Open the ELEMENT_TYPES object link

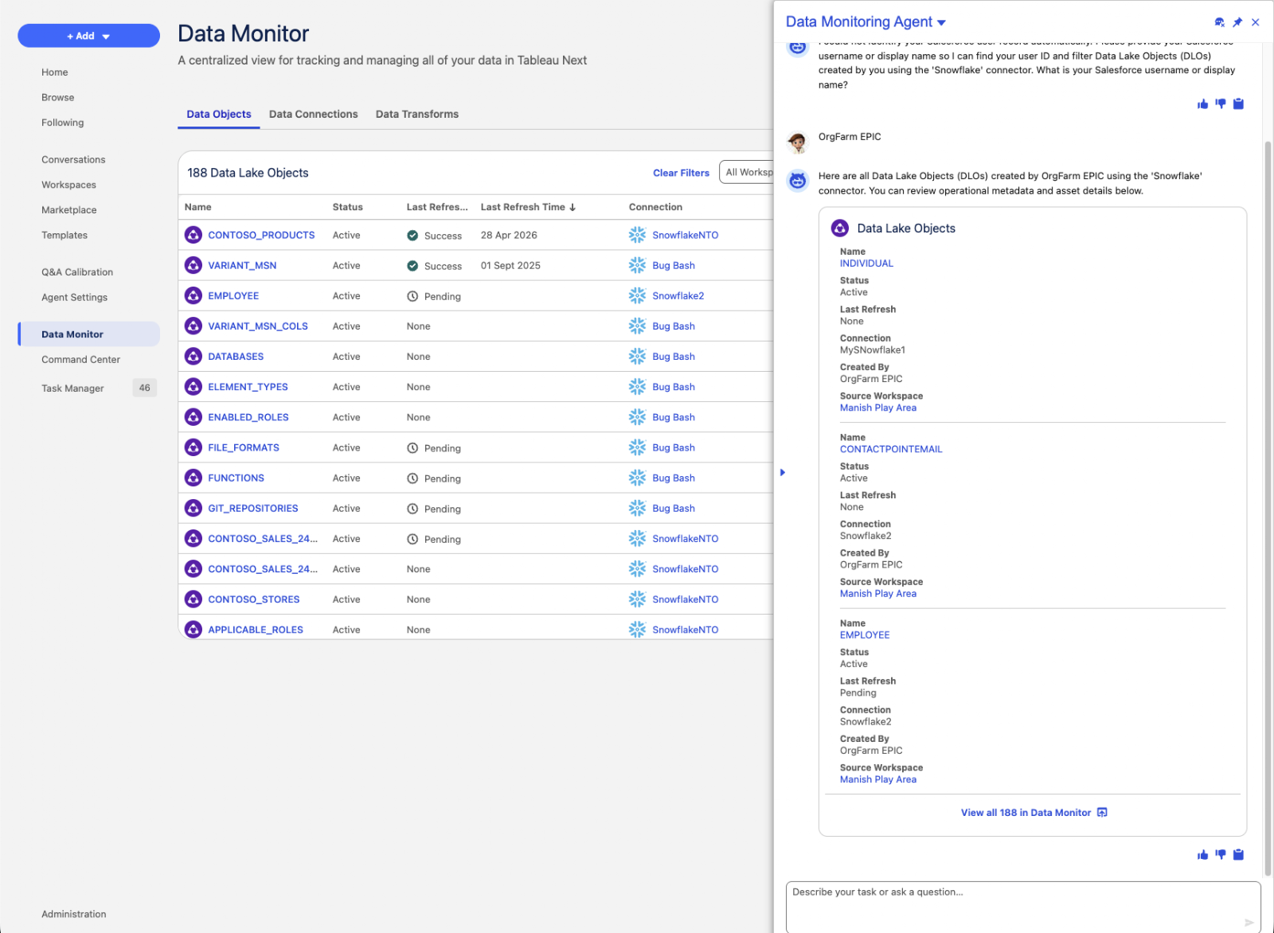248,387
